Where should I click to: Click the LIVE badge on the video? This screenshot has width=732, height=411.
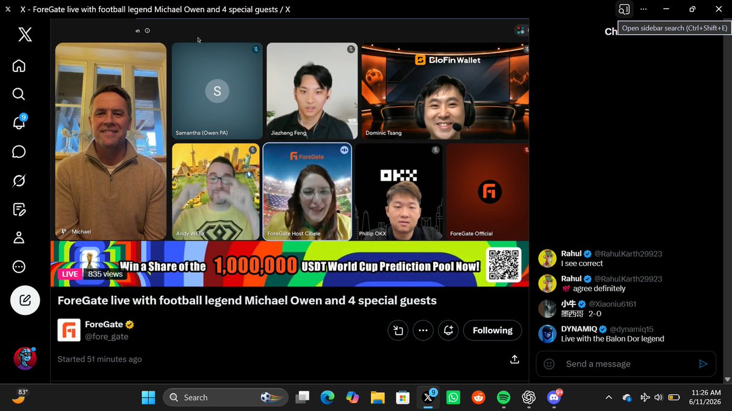click(x=70, y=274)
